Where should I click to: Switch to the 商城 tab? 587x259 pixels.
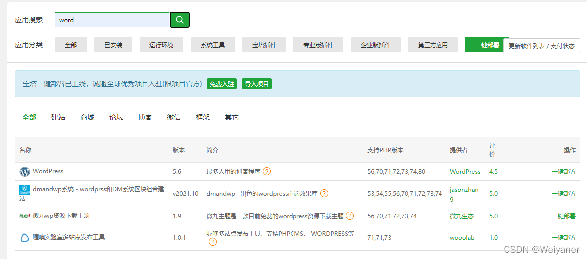tap(87, 117)
